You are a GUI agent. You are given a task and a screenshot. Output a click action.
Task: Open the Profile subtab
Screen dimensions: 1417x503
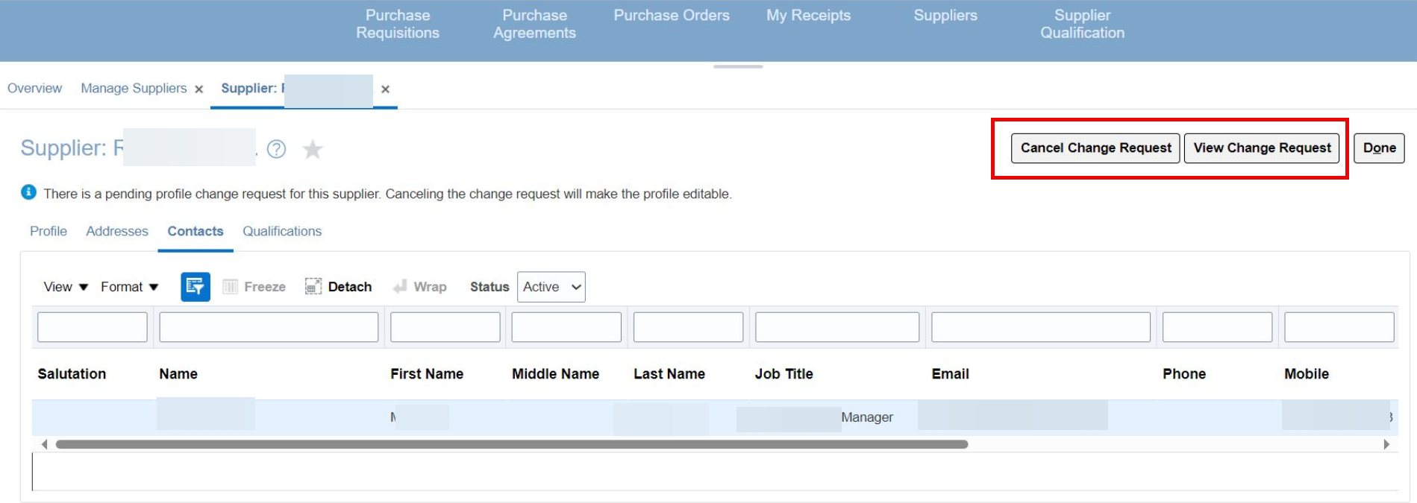coord(49,231)
